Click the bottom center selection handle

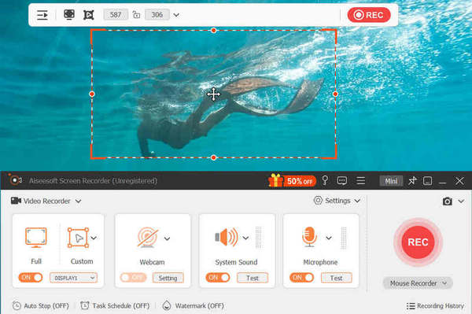(x=213, y=157)
